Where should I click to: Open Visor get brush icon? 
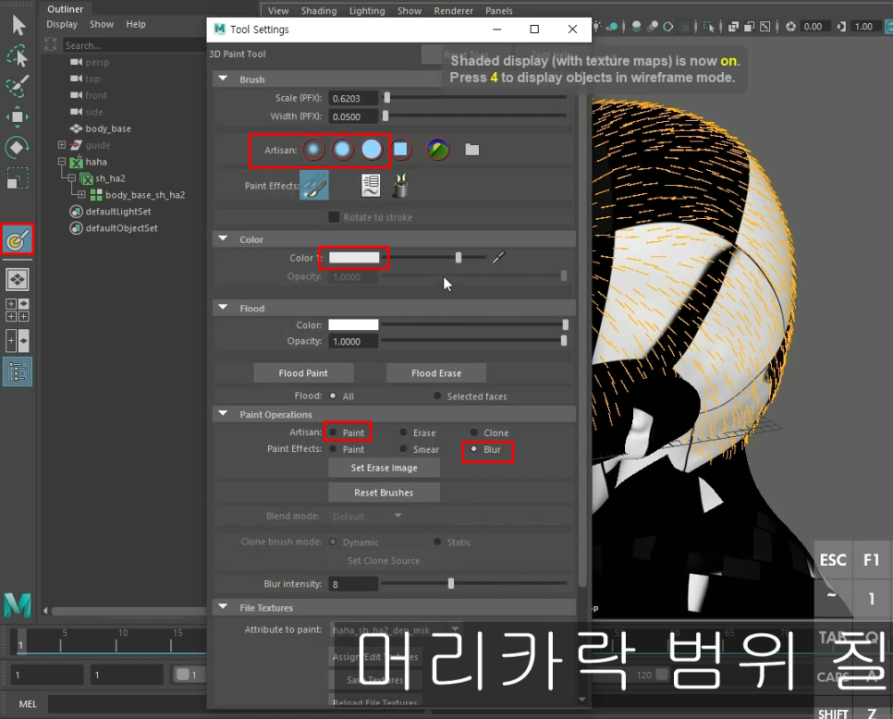[401, 185]
